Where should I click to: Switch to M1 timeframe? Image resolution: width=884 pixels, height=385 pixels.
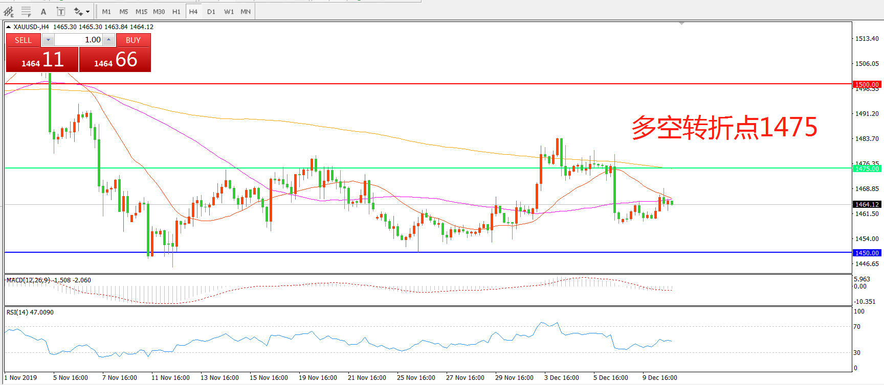pos(106,11)
